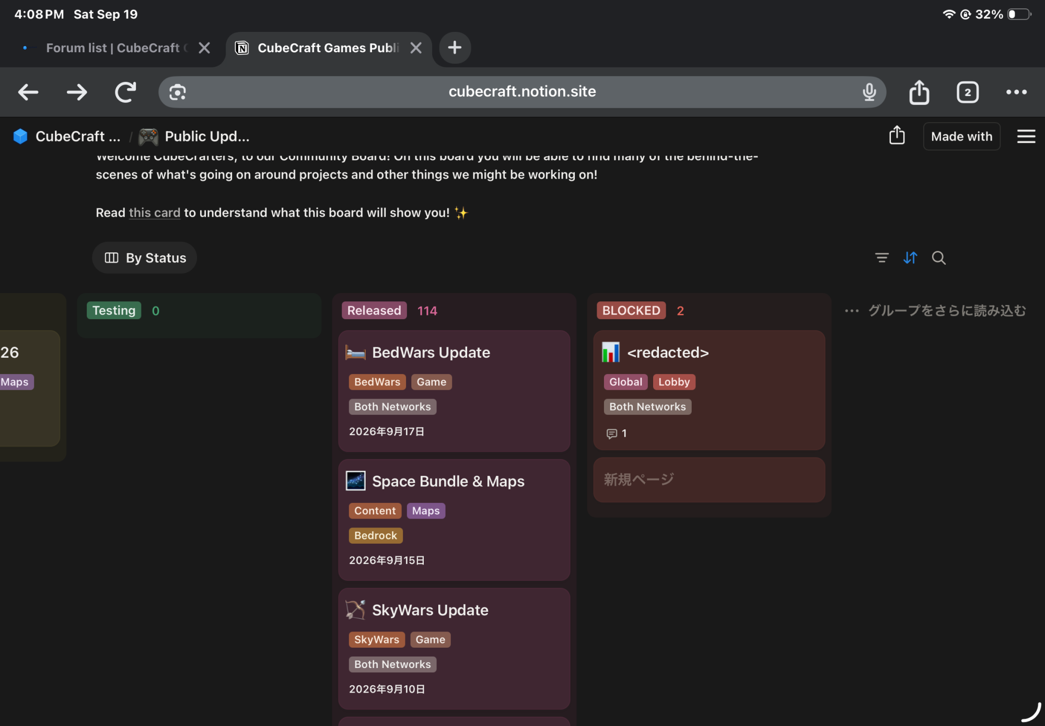Click the BLOCKED status label
The width and height of the screenshot is (1045, 726).
click(631, 311)
